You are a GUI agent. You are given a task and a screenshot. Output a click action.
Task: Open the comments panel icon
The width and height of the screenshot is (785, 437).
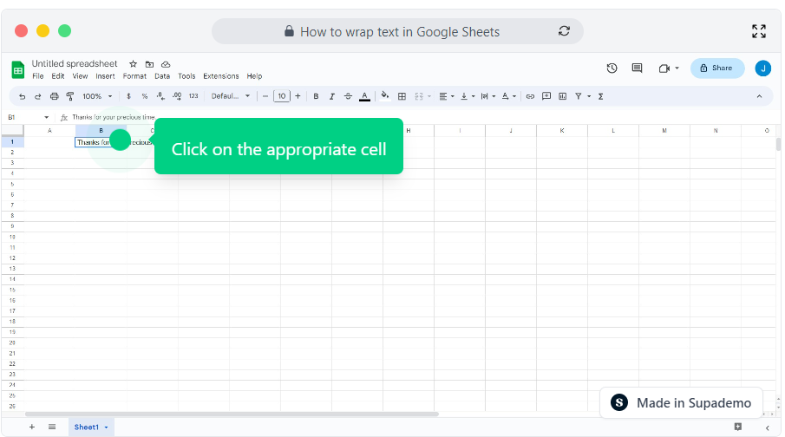[637, 68]
